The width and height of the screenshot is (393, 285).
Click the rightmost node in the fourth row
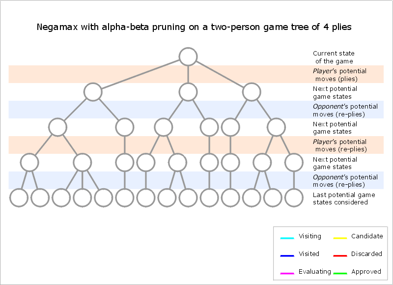[294, 163]
